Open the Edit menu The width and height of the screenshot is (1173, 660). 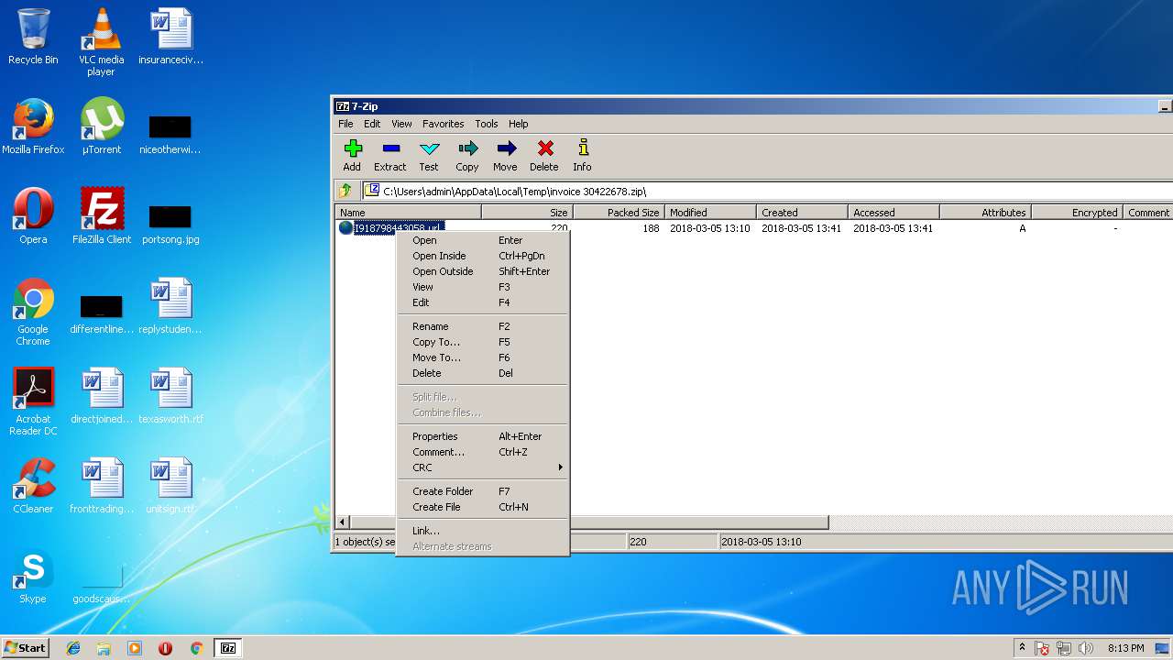click(x=372, y=124)
